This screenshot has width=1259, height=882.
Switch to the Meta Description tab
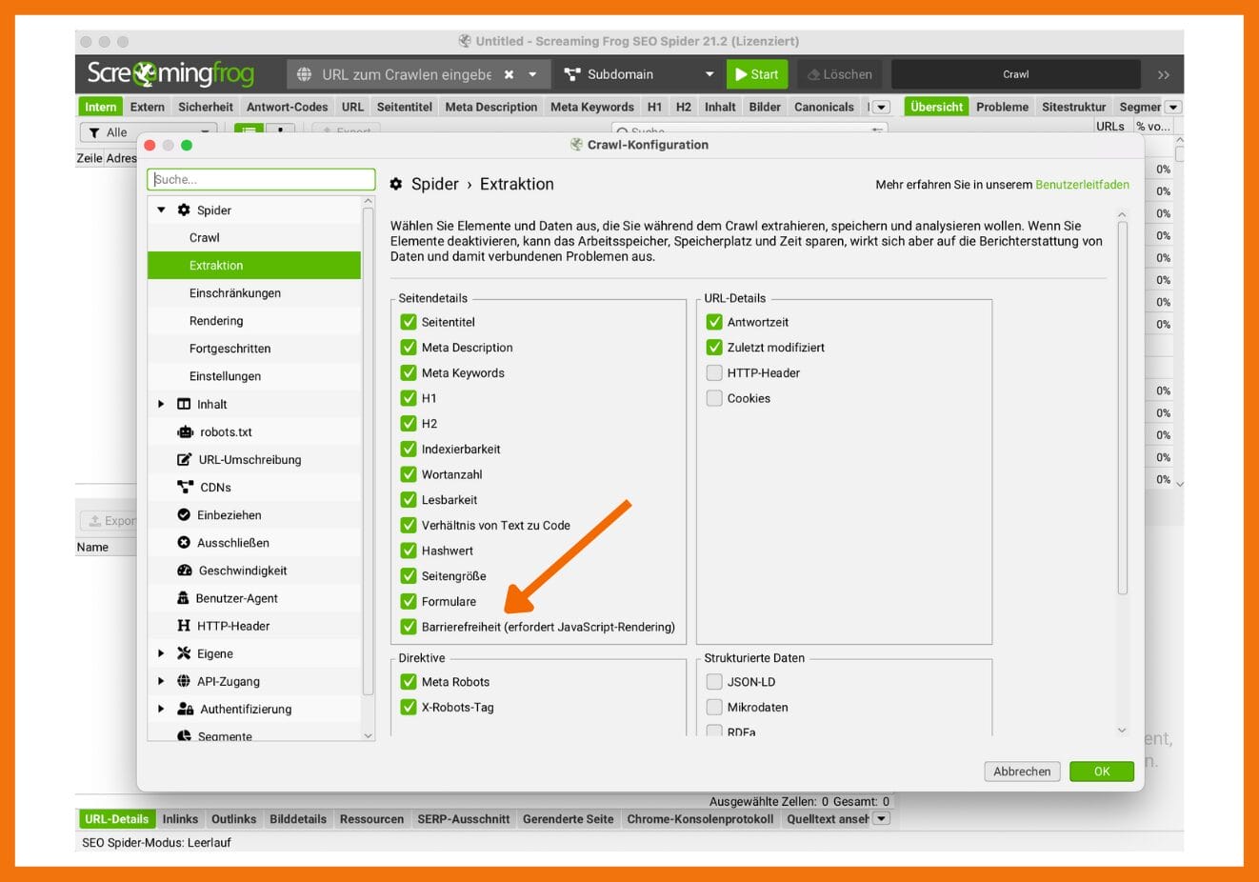(490, 107)
